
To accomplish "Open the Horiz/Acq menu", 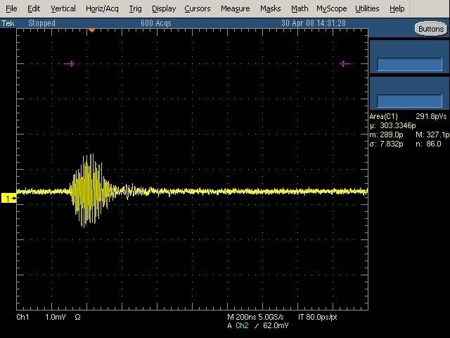I will (103, 8).
